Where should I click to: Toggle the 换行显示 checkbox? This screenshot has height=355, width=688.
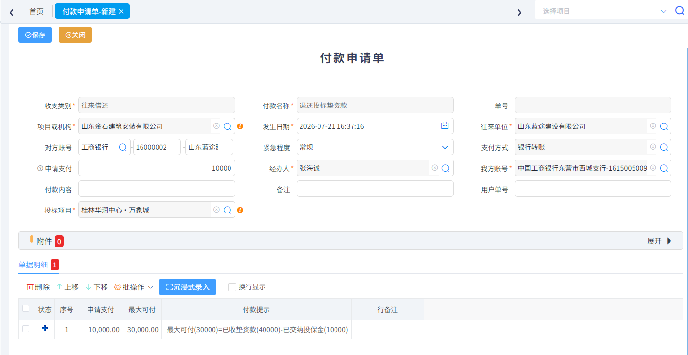coord(232,287)
